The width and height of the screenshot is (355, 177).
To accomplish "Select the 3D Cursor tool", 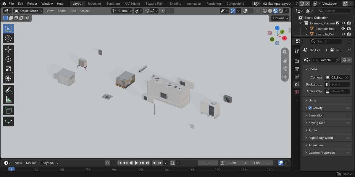I will pyautogui.click(x=8, y=38).
